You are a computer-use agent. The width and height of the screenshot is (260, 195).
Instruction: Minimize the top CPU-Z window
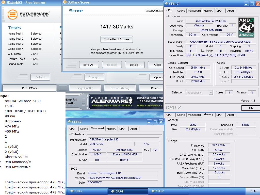click(x=246, y=4)
